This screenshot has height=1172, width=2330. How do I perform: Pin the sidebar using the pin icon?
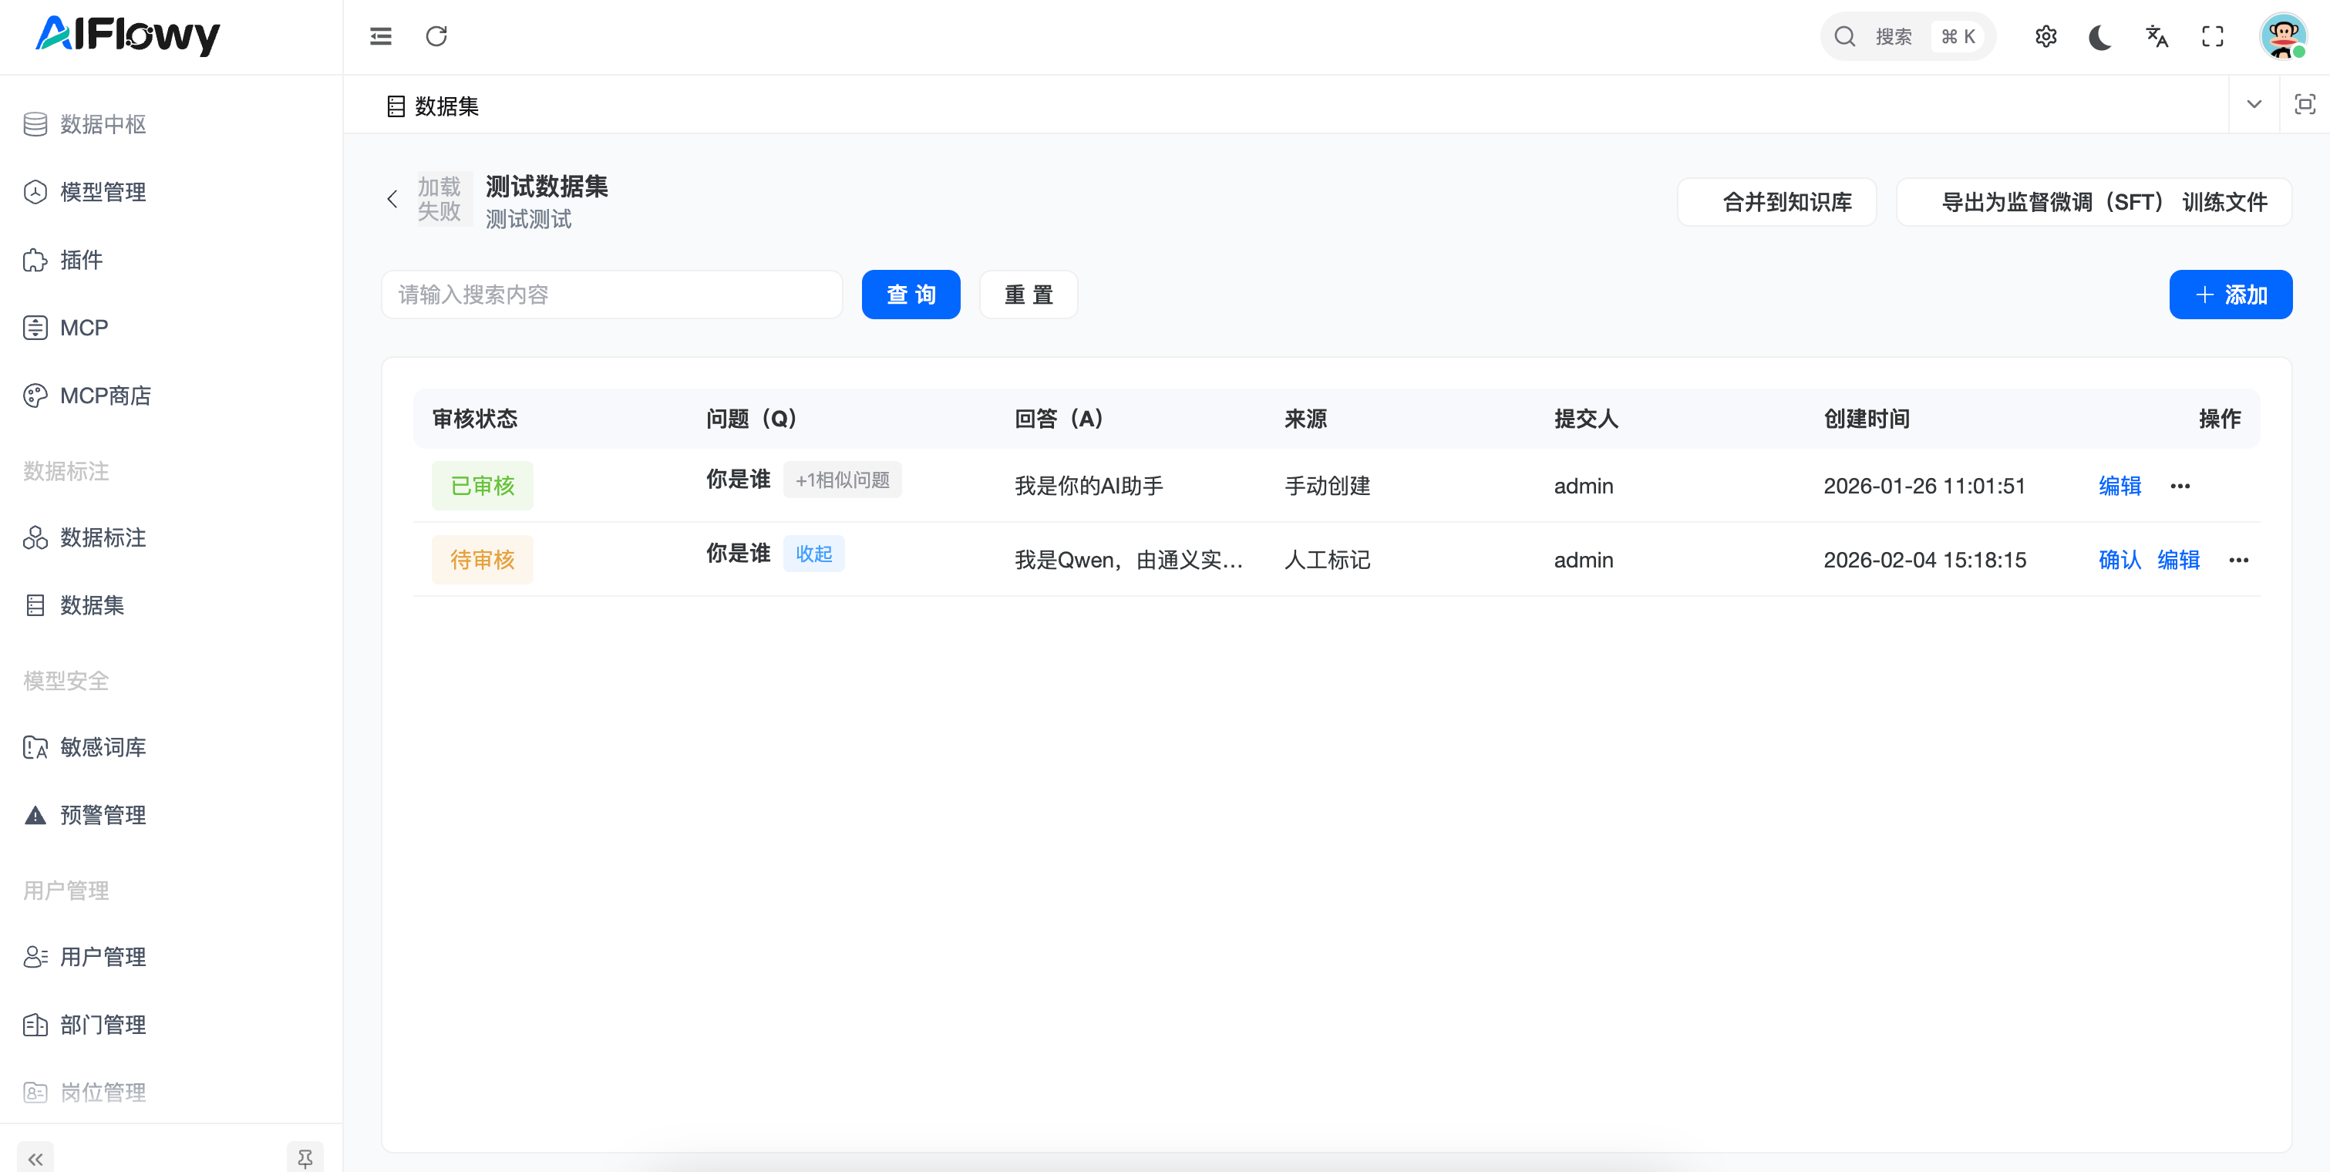click(x=305, y=1157)
